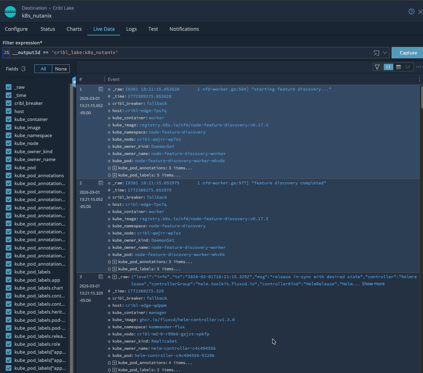
Task: Select the M raw text view icon
Action: point(408,67)
